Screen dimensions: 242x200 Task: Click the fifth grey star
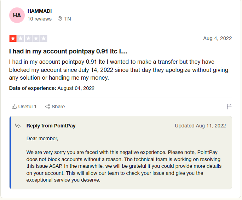click(44, 38)
